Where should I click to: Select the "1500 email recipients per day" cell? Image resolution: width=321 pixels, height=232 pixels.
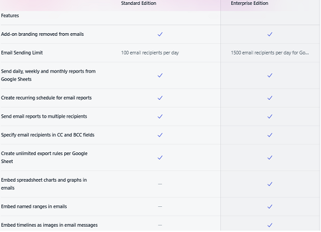(270, 53)
